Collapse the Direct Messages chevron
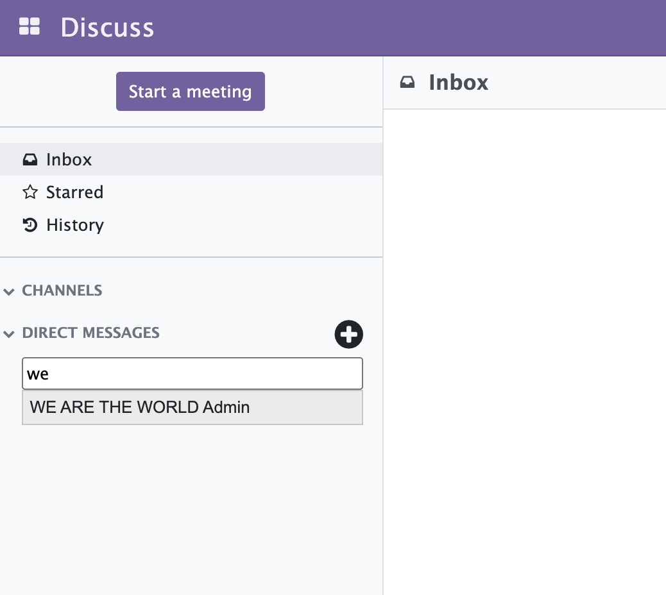 click(9, 334)
